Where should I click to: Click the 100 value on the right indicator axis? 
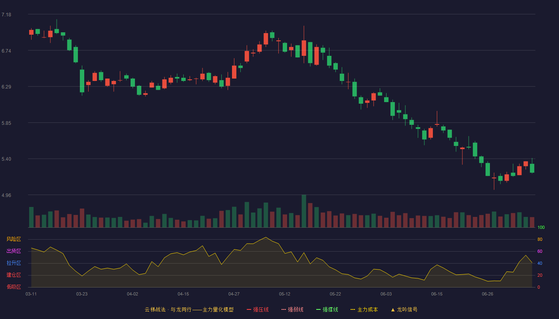(x=541, y=228)
